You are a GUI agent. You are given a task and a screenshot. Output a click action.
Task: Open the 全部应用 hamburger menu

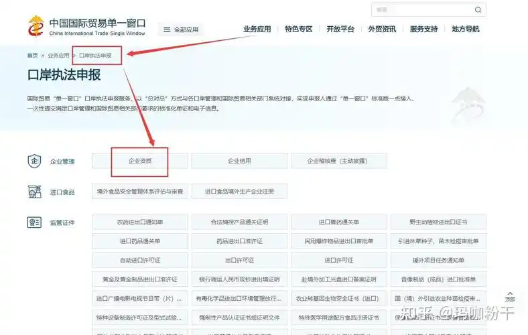(181, 29)
